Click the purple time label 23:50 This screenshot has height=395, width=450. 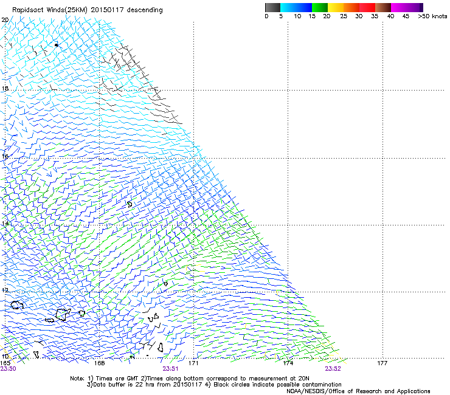point(9,369)
